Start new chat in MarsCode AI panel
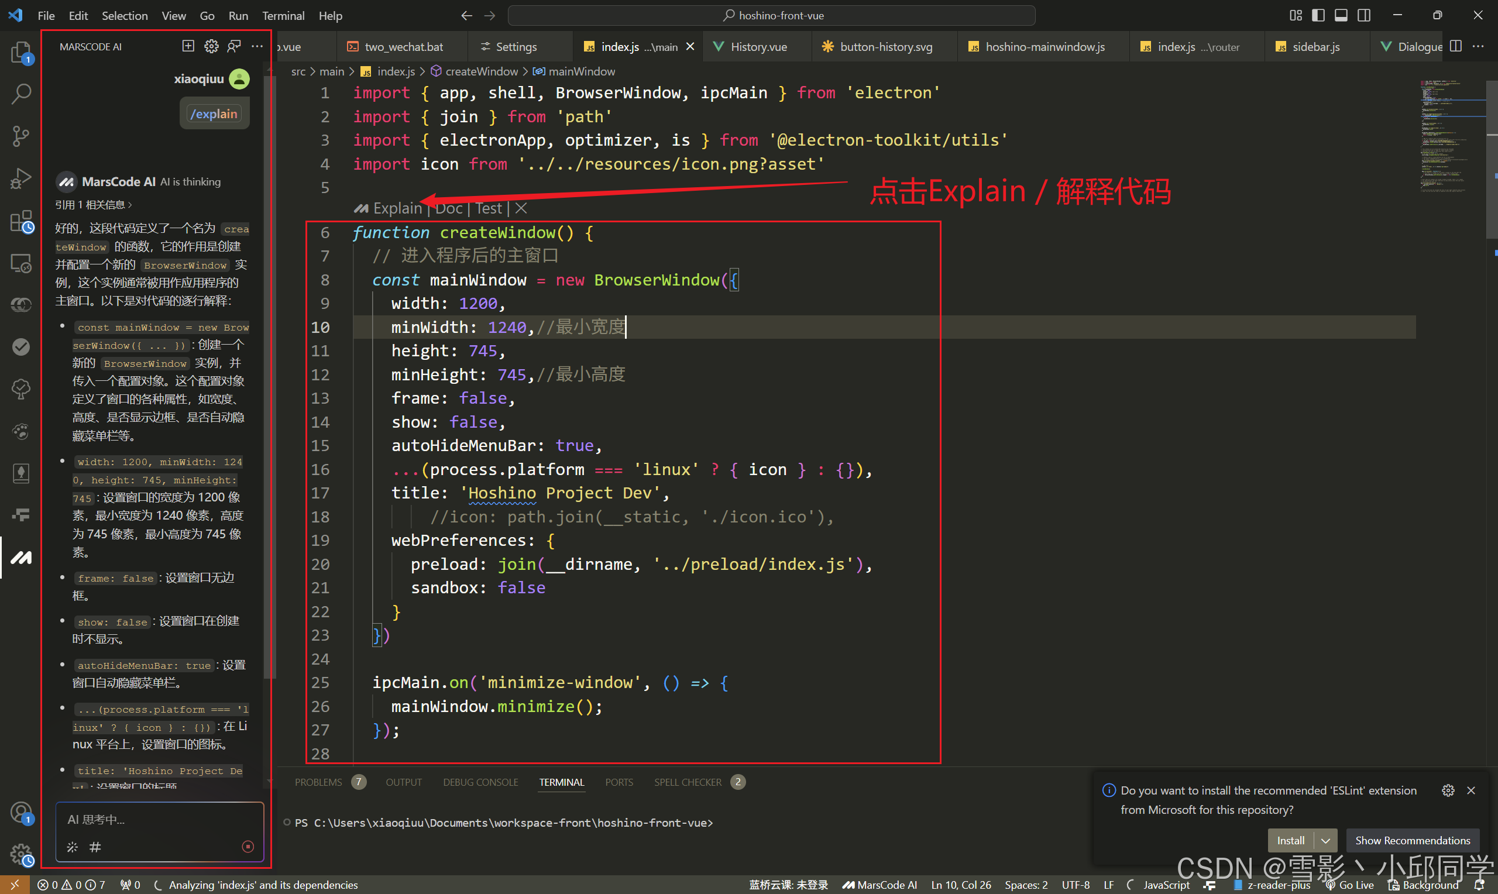This screenshot has width=1498, height=894. tap(188, 46)
